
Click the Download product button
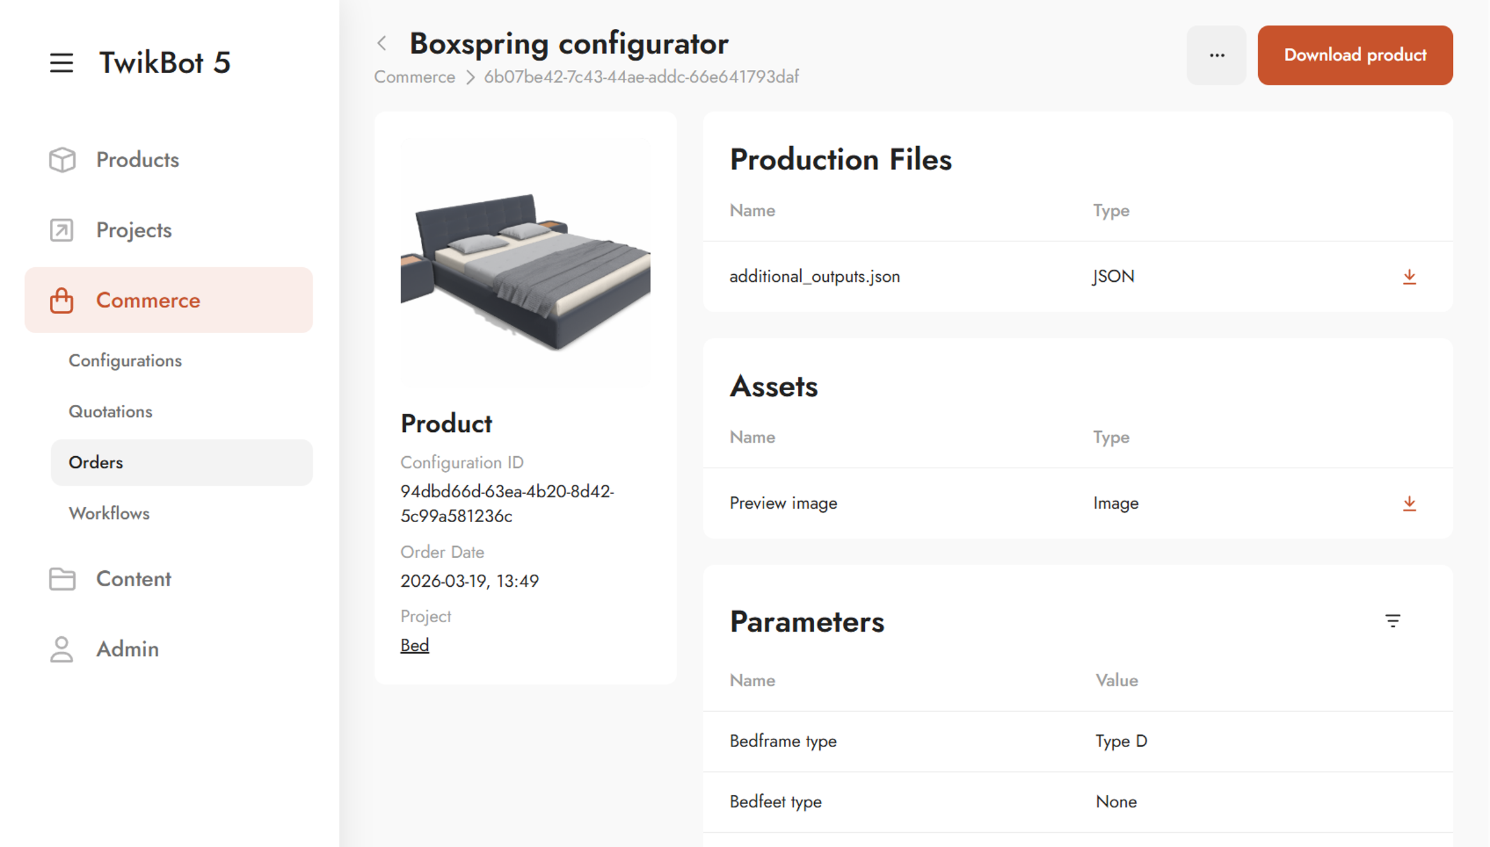tap(1354, 55)
